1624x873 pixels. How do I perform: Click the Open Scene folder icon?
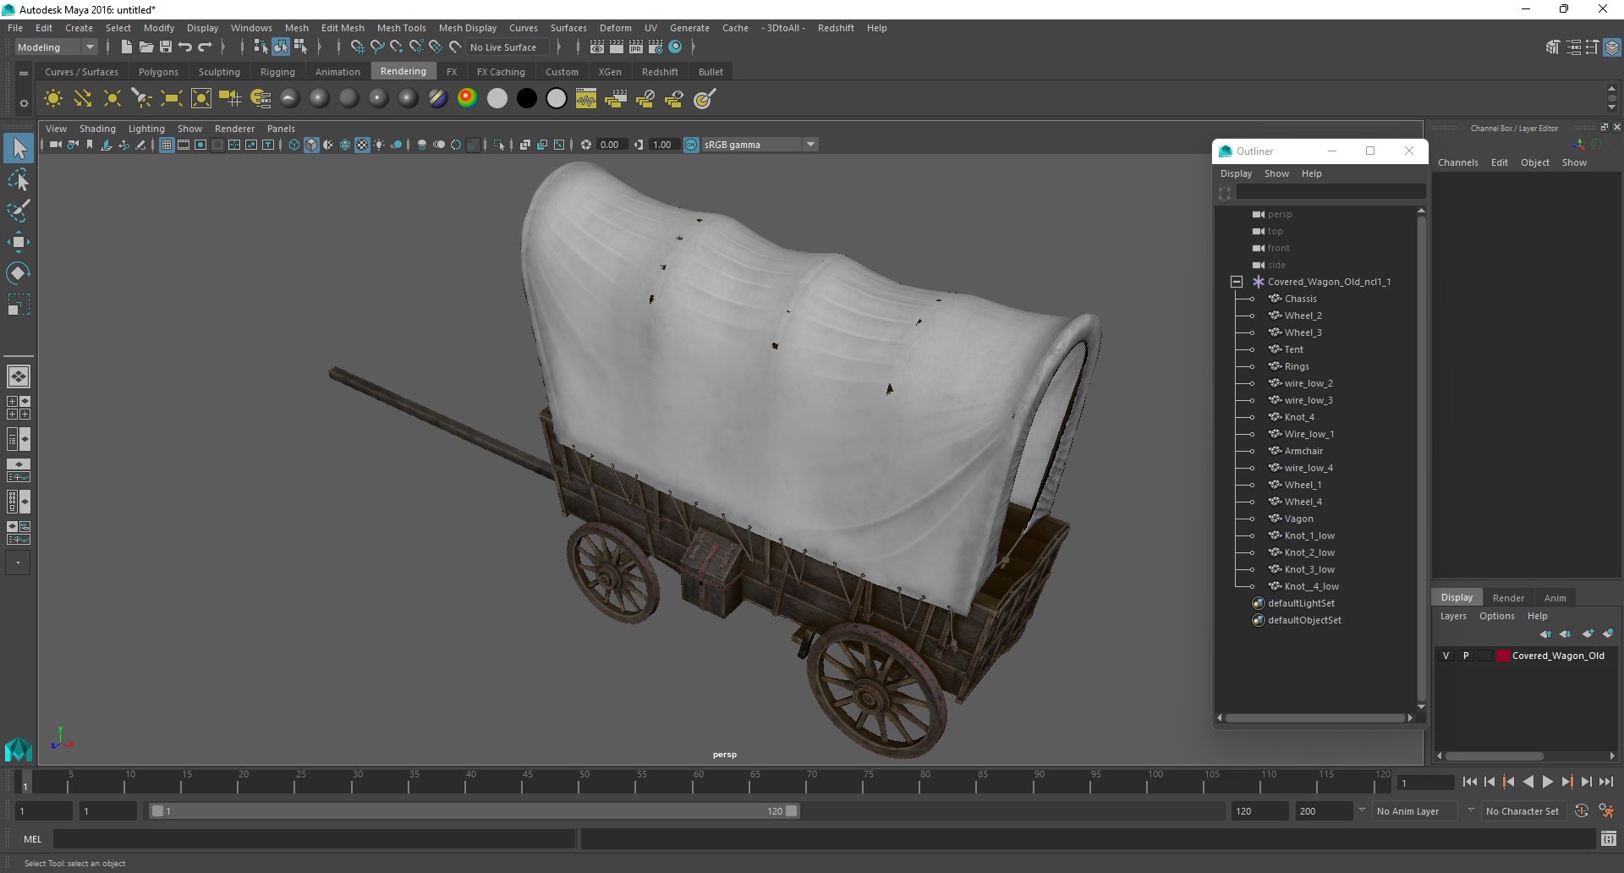coord(145,47)
